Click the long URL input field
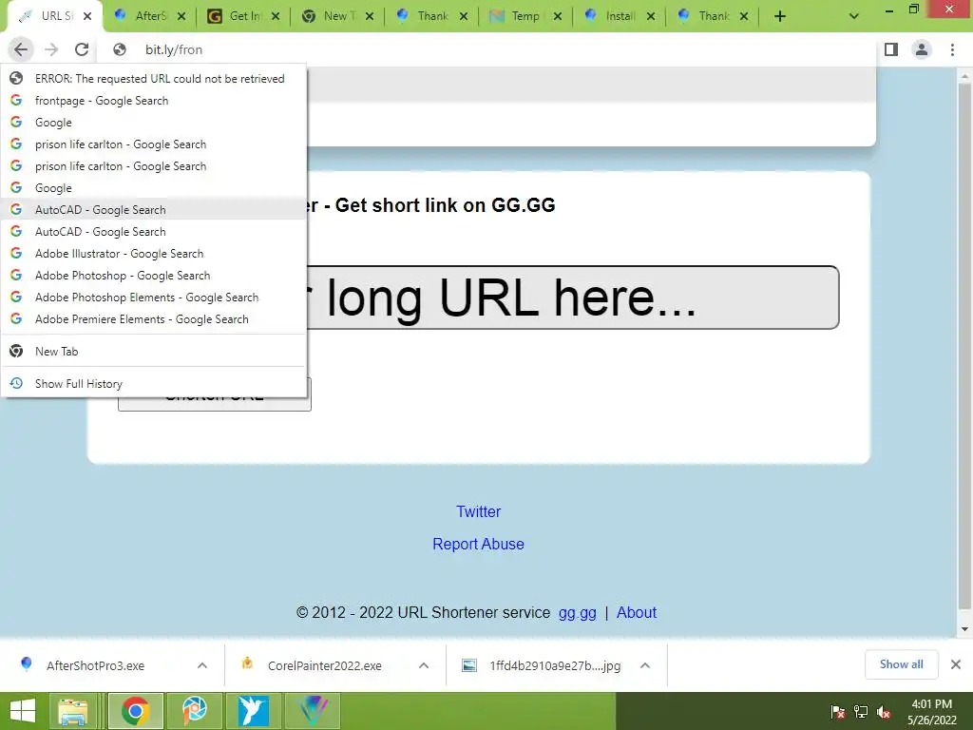 coord(479,298)
